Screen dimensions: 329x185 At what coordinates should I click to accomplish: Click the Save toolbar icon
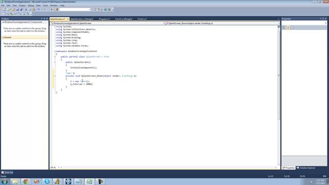17,10
